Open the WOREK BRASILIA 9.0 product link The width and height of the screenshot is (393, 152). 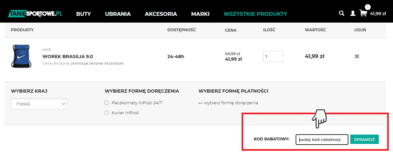68,56
